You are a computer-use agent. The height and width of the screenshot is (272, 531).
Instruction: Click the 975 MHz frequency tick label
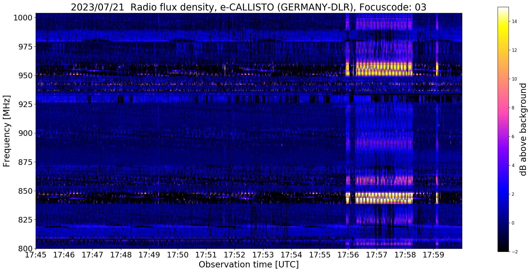click(25, 47)
